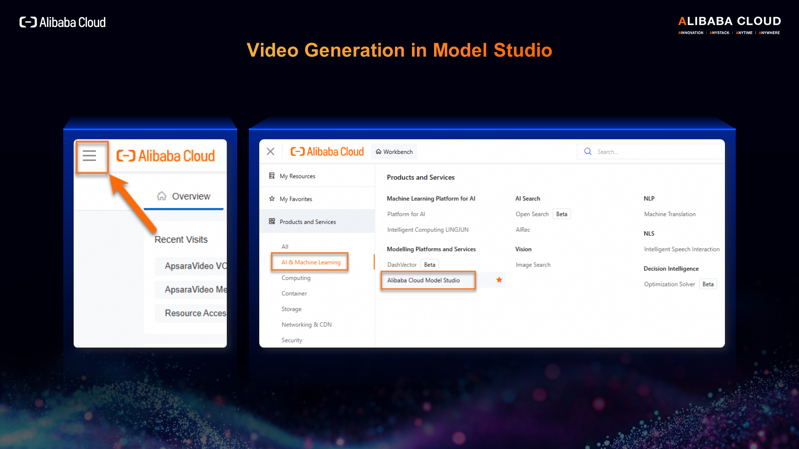799x449 pixels.
Task: Click the AI Search heading
Action: click(x=528, y=199)
